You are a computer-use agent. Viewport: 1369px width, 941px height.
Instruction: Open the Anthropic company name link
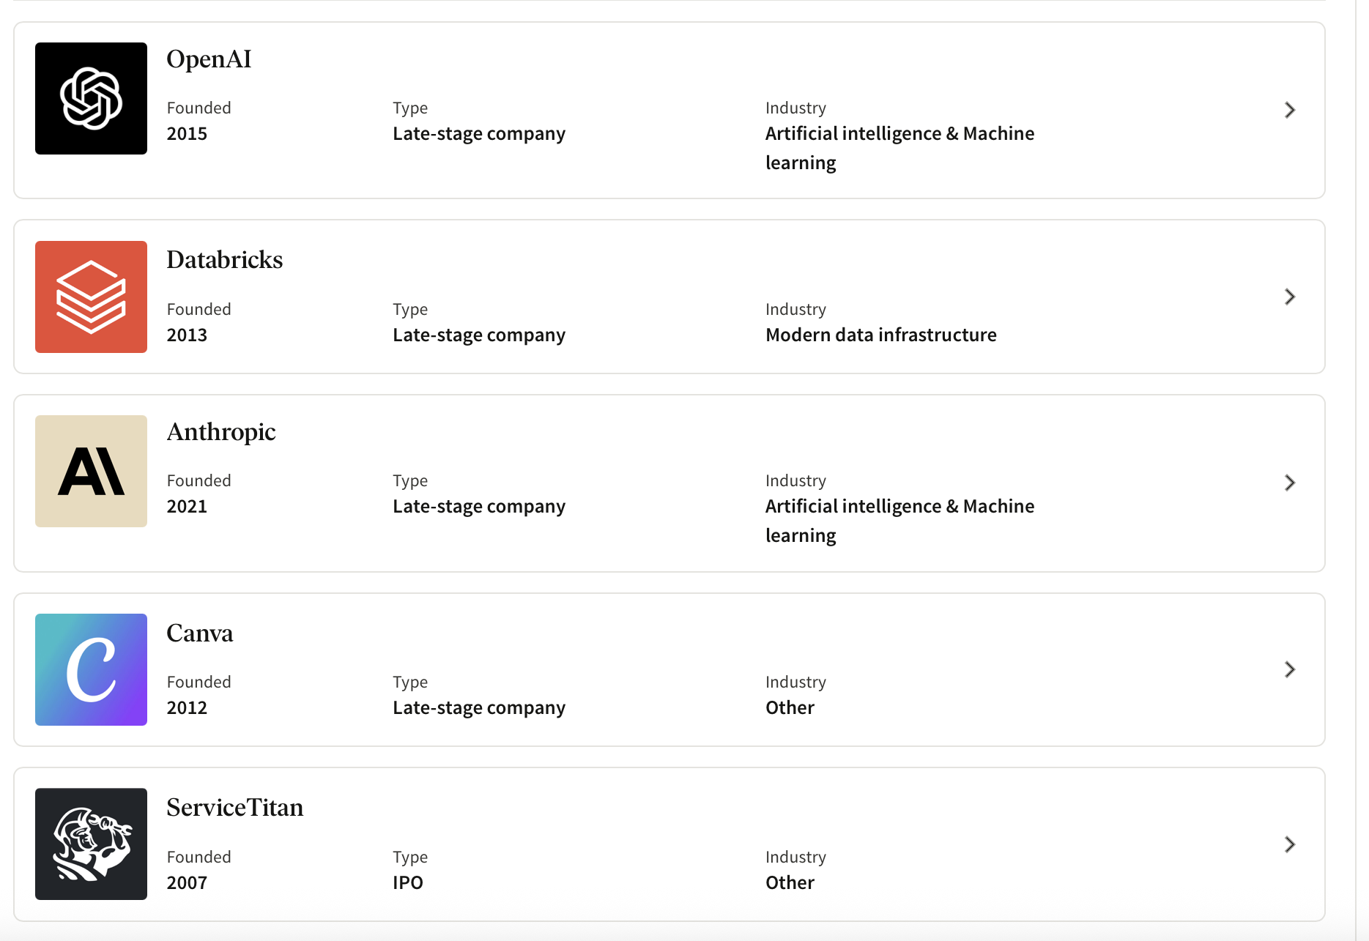221,432
